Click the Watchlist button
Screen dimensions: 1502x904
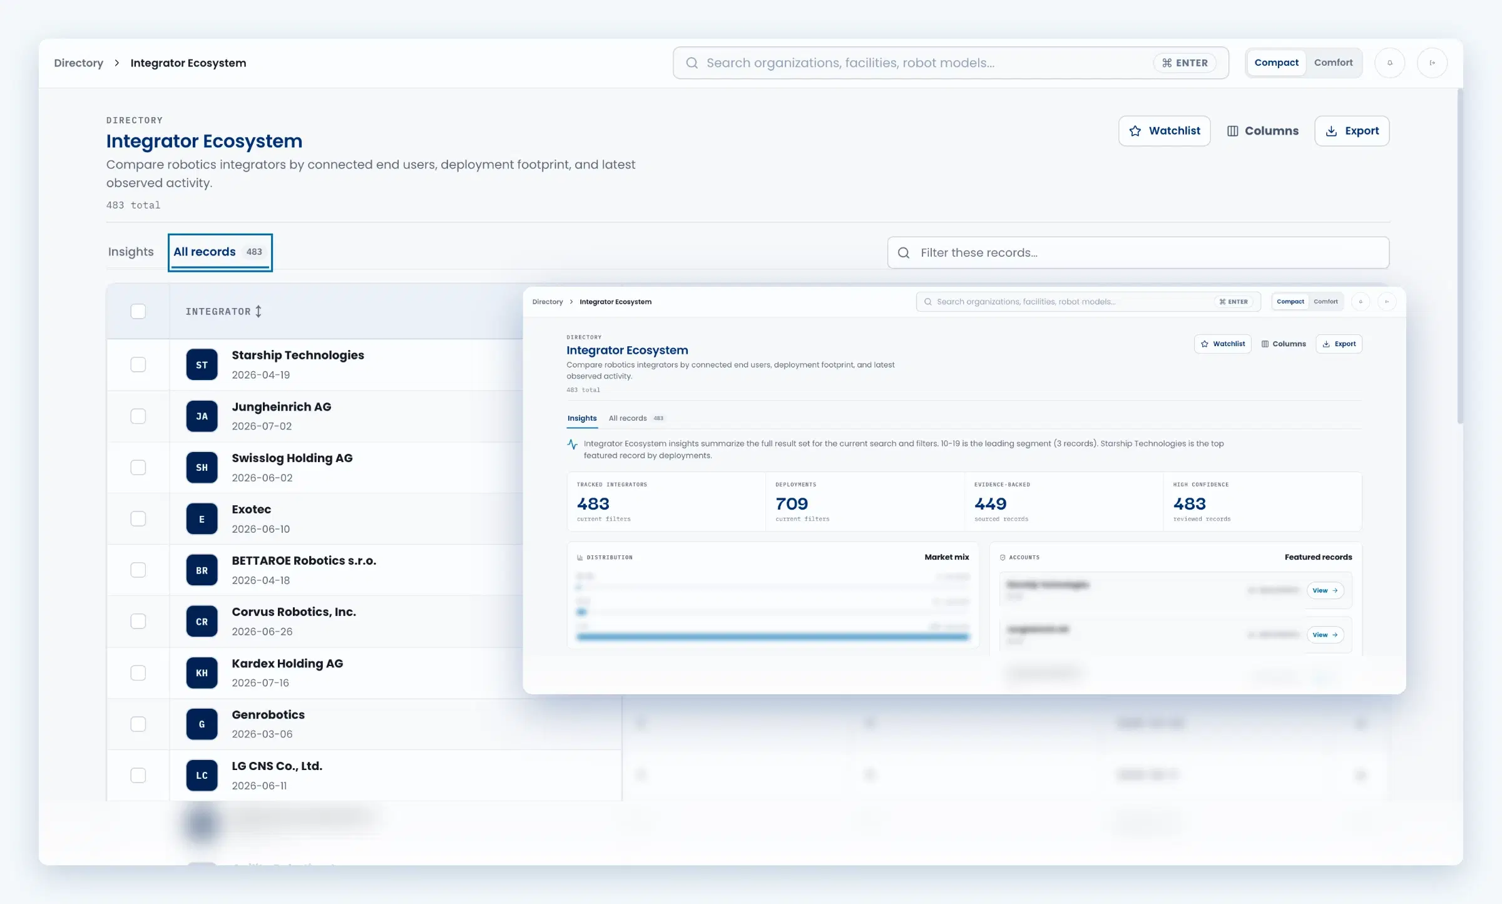click(1165, 131)
